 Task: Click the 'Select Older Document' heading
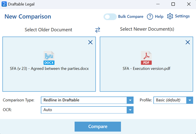pyautogui.click(x=48, y=30)
